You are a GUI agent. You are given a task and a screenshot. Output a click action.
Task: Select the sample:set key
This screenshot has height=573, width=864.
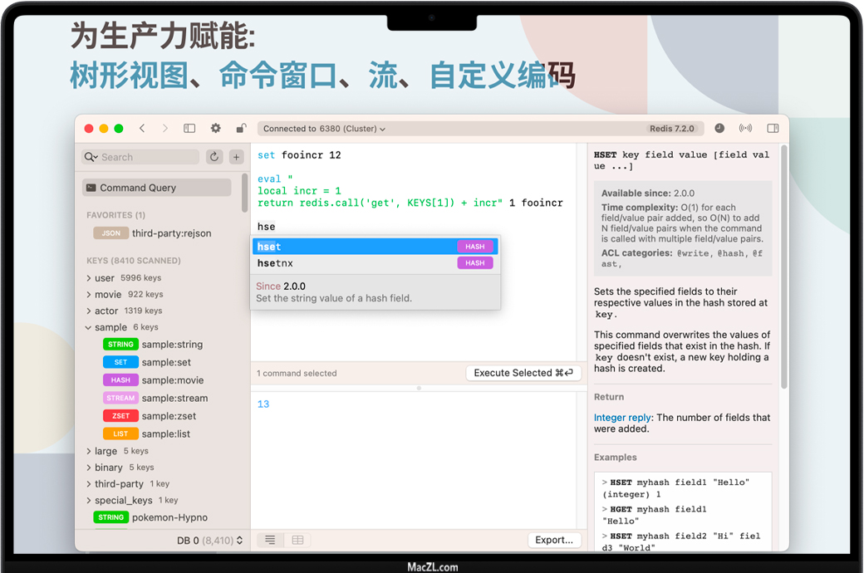(x=166, y=362)
